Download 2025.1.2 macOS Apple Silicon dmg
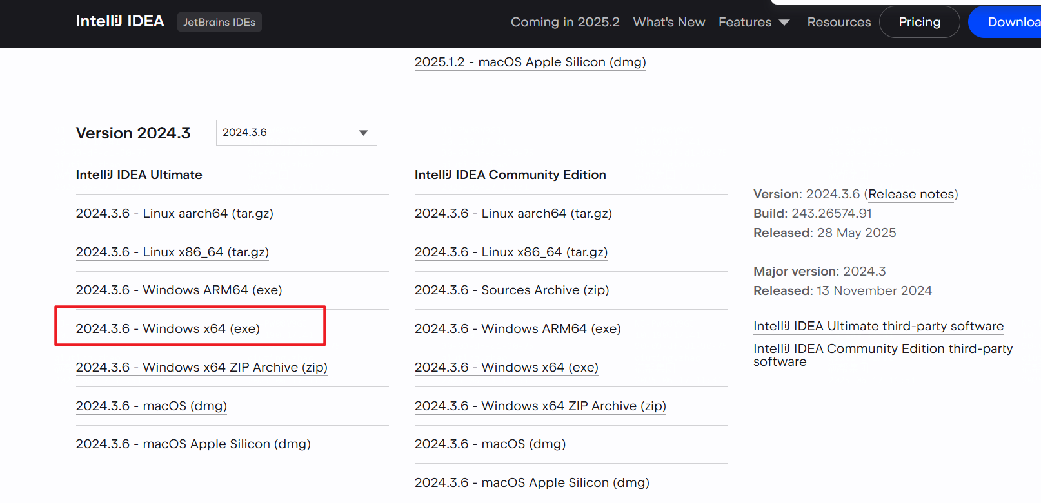The width and height of the screenshot is (1041, 503). [x=530, y=62]
